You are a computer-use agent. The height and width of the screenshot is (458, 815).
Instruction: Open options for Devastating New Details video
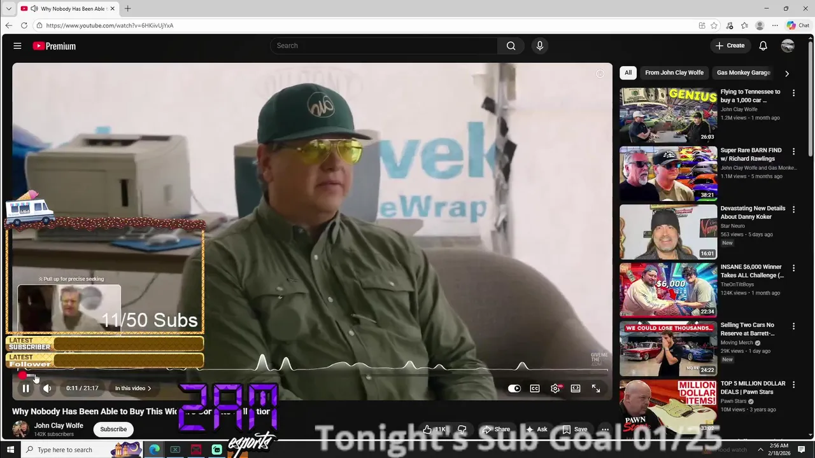point(793,209)
